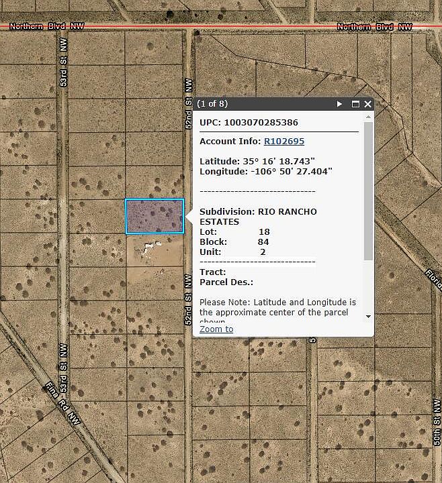Select the highlighted blue parcel

coord(154,216)
